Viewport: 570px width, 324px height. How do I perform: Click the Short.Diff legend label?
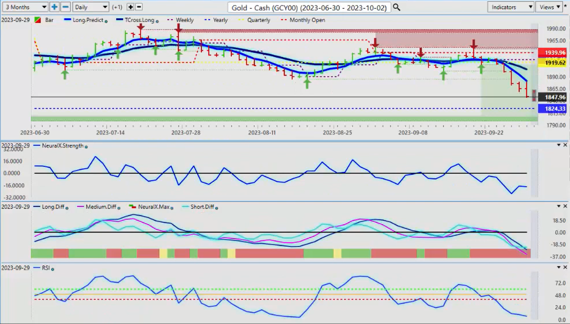pyautogui.click(x=202, y=207)
